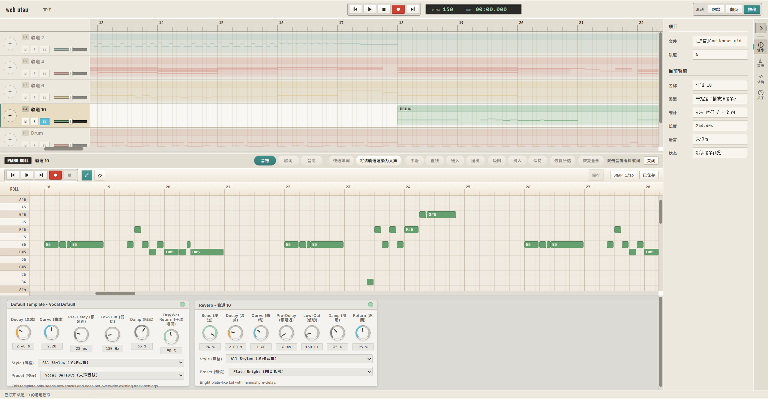This screenshot has width=768, height=399.
Task: Rewind piano roll to start
Action: [x=13, y=175]
